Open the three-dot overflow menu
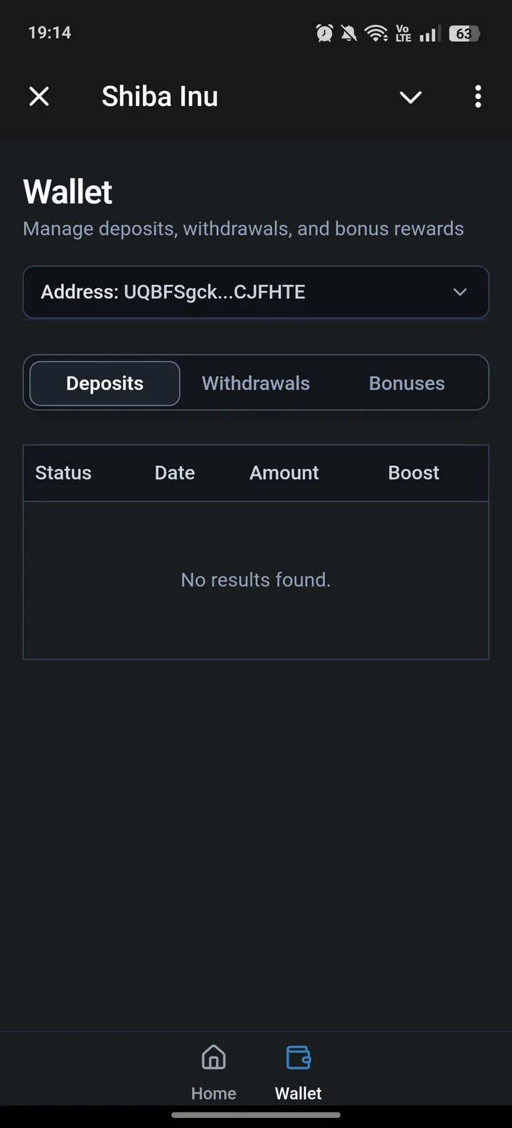Image resolution: width=512 pixels, height=1128 pixels. click(x=478, y=96)
